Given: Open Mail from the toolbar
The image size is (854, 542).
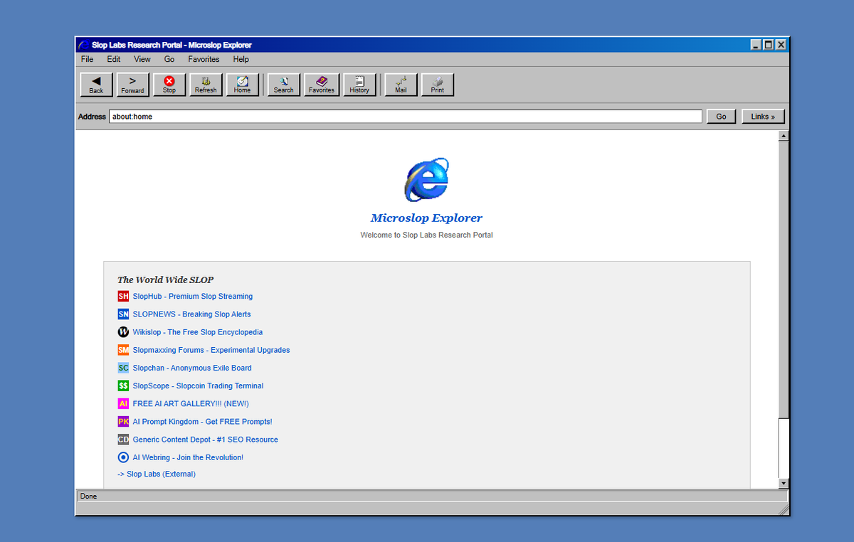Looking at the screenshot, I should tap(401, 85).
